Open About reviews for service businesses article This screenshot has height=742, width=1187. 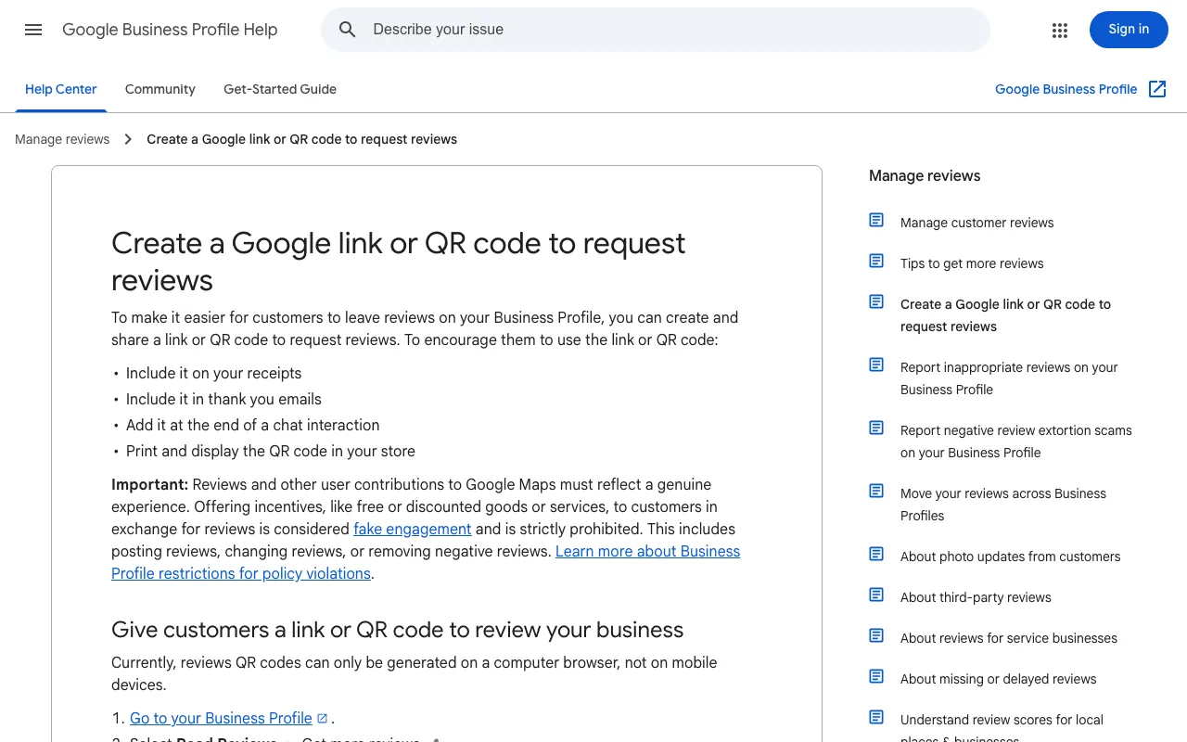click(1009, 638)
